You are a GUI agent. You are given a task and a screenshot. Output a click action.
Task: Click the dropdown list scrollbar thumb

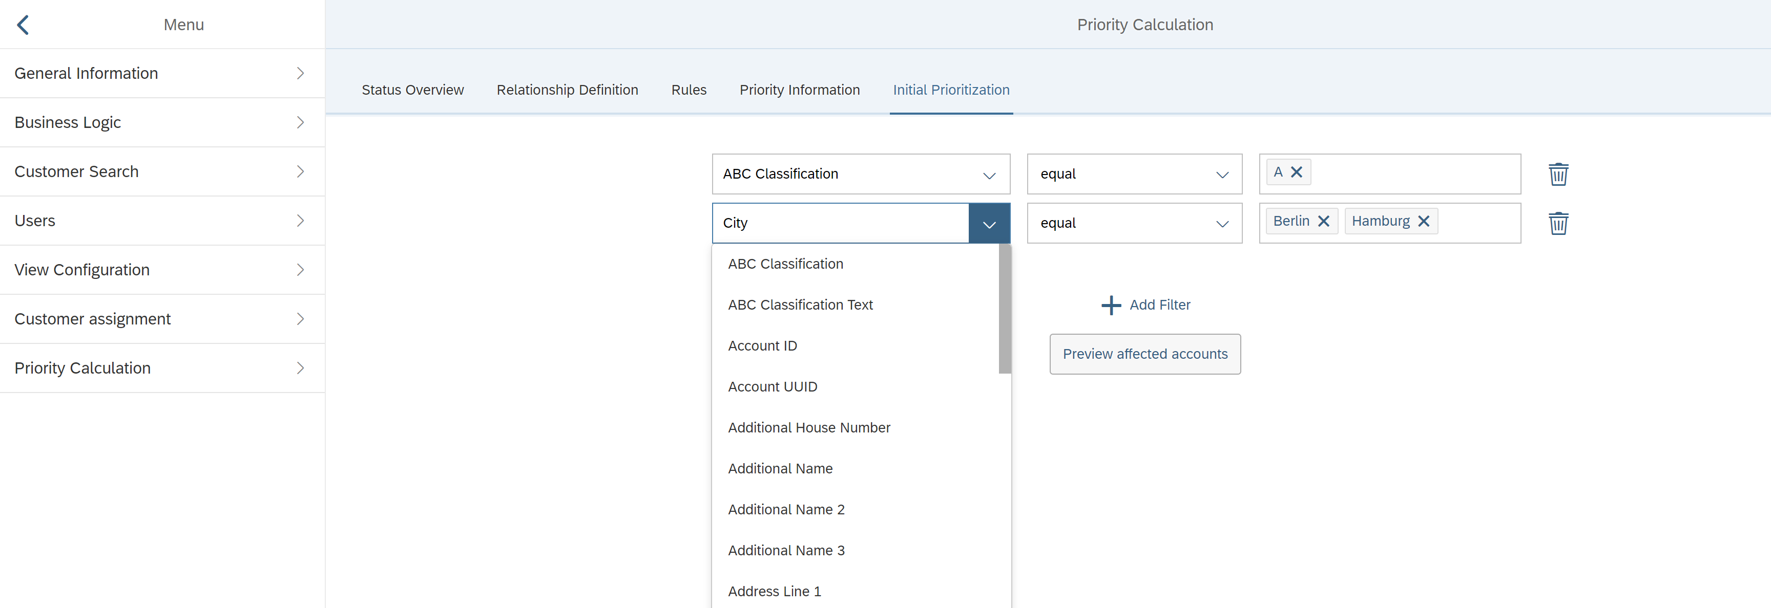pyautogui.click(x=1005, y=309)
